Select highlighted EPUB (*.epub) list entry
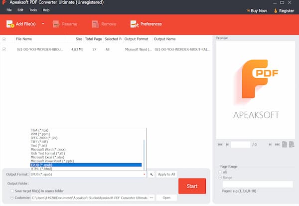 (x=86, y=165)
